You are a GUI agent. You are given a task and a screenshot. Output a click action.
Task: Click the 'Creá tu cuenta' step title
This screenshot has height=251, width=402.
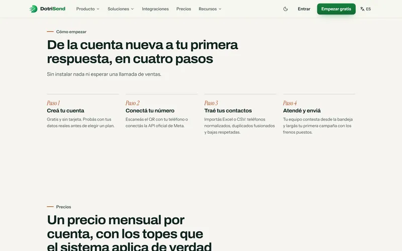(65, 110)
